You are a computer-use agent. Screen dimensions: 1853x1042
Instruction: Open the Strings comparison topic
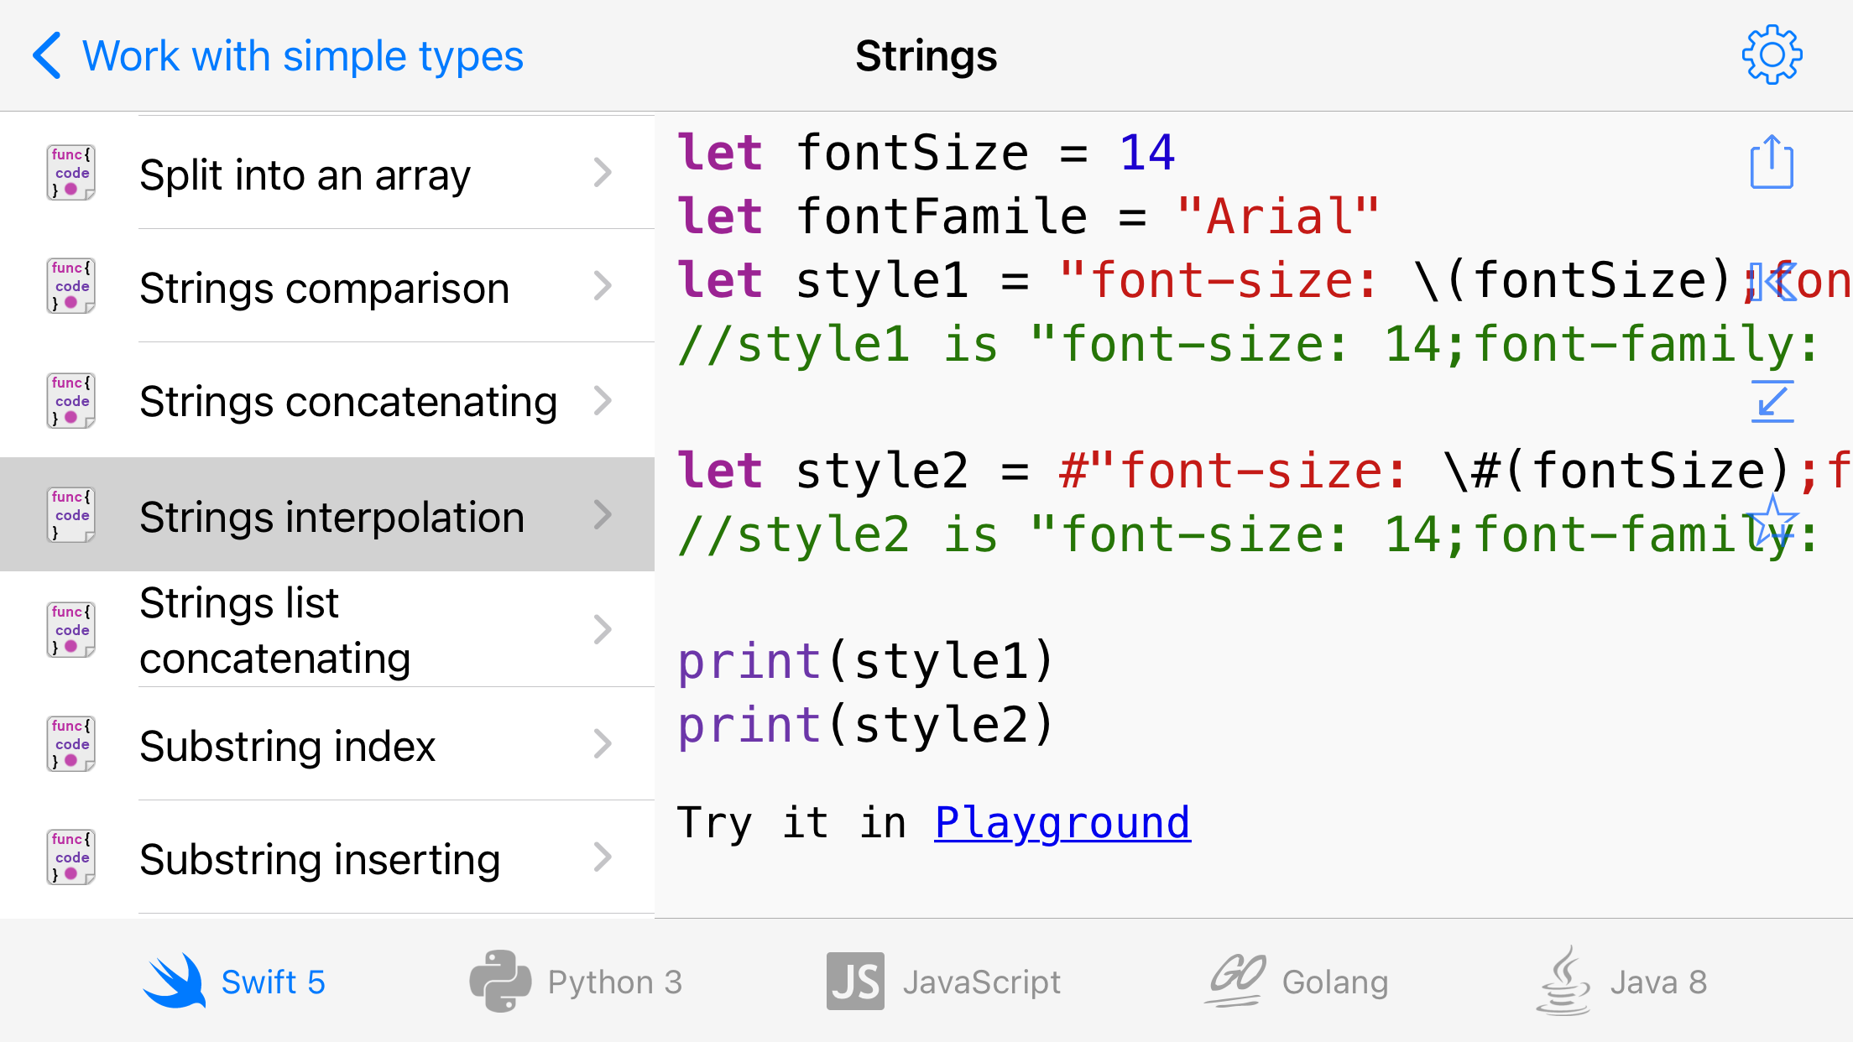coord(327,285)
